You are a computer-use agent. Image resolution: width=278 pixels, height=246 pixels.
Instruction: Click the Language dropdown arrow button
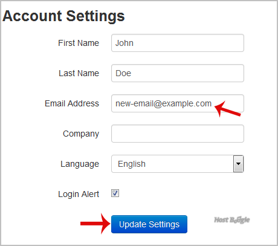[238, 164]
